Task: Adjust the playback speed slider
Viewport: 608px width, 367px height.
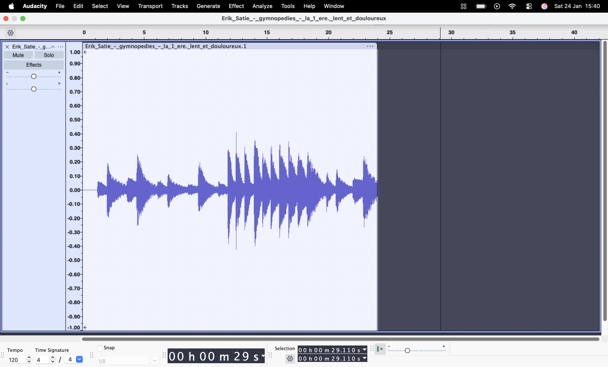Action: pyautogui.click(x=407, y=351)
